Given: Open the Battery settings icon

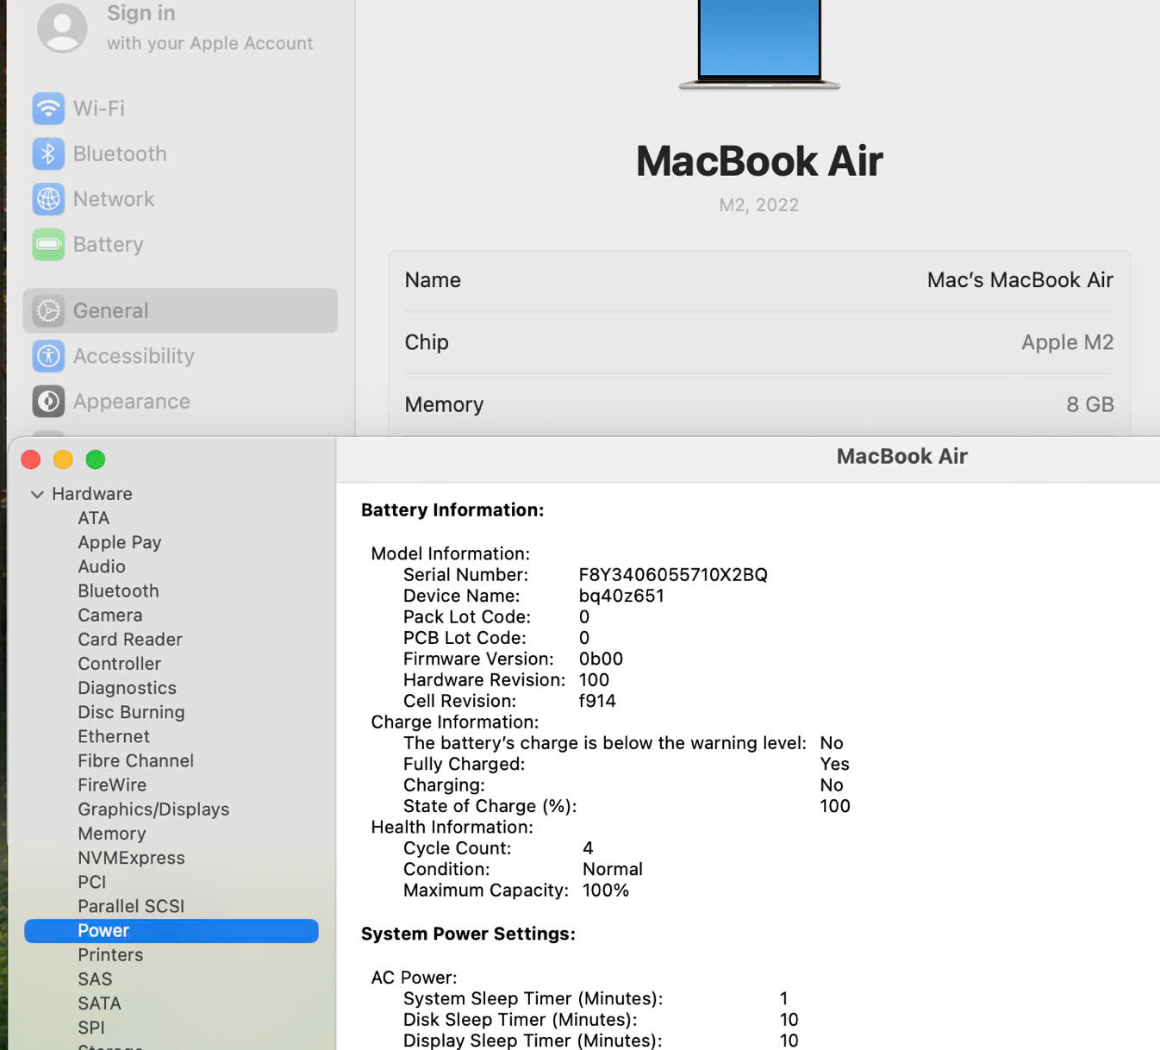Looking at the screenshot, I should [48, 245].
